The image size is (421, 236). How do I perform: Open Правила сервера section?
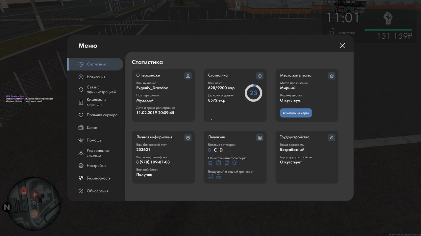tap(95, 115)
